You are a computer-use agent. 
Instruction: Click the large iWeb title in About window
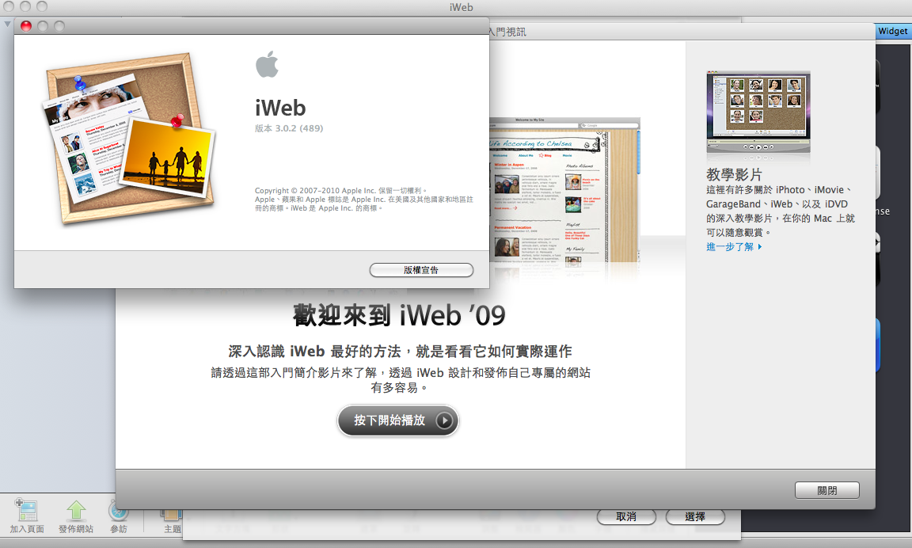280,108
